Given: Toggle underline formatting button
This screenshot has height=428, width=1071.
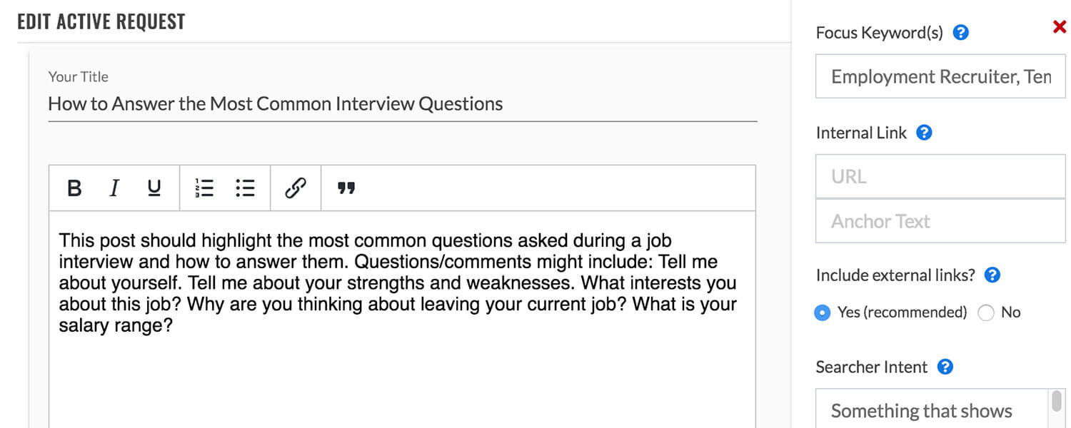Looking at the screenshot, I should (x=154, y=188).
